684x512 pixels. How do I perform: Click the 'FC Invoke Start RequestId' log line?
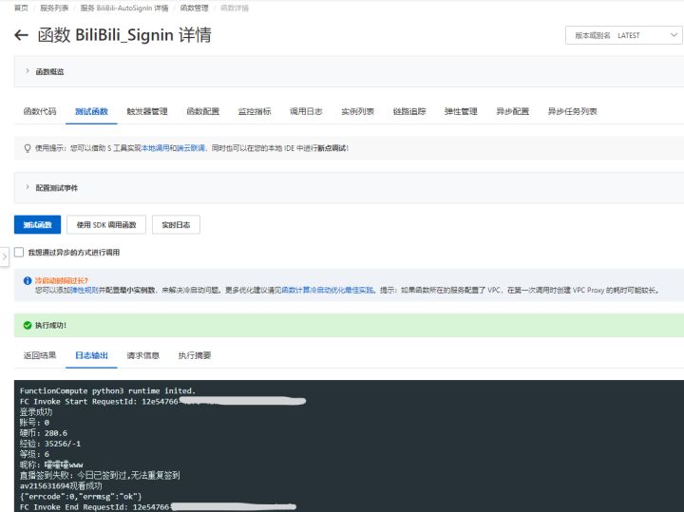162,401
